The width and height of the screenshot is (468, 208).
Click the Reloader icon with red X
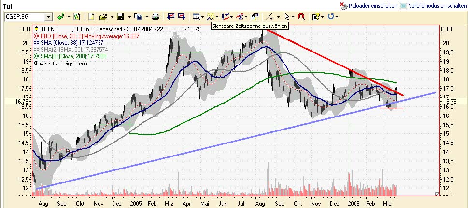343,6
